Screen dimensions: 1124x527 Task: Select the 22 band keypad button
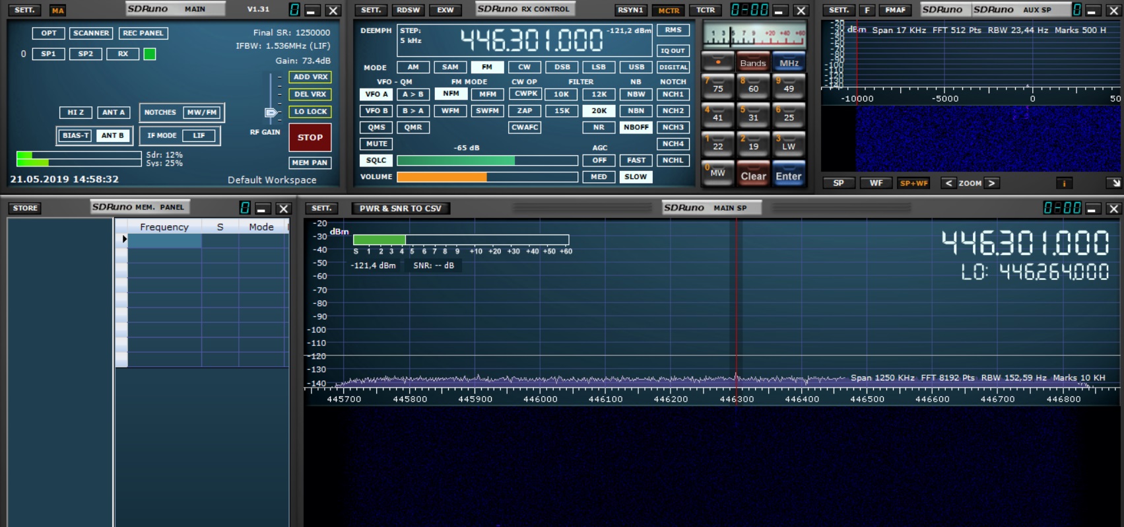pyautogui.click(x=717, y=144)
